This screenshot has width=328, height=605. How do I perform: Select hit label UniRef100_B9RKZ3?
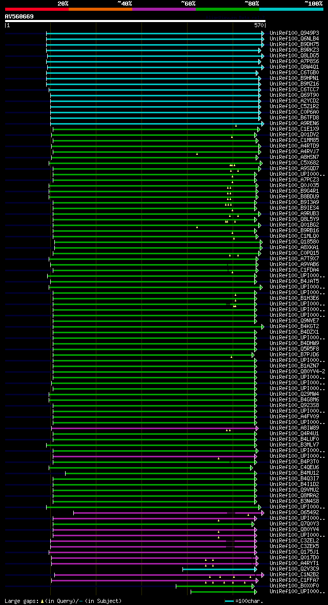tap(294, 50)
